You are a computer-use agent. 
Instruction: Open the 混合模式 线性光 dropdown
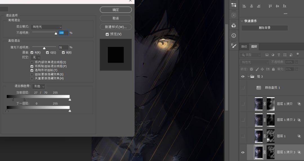coord(47,27)
